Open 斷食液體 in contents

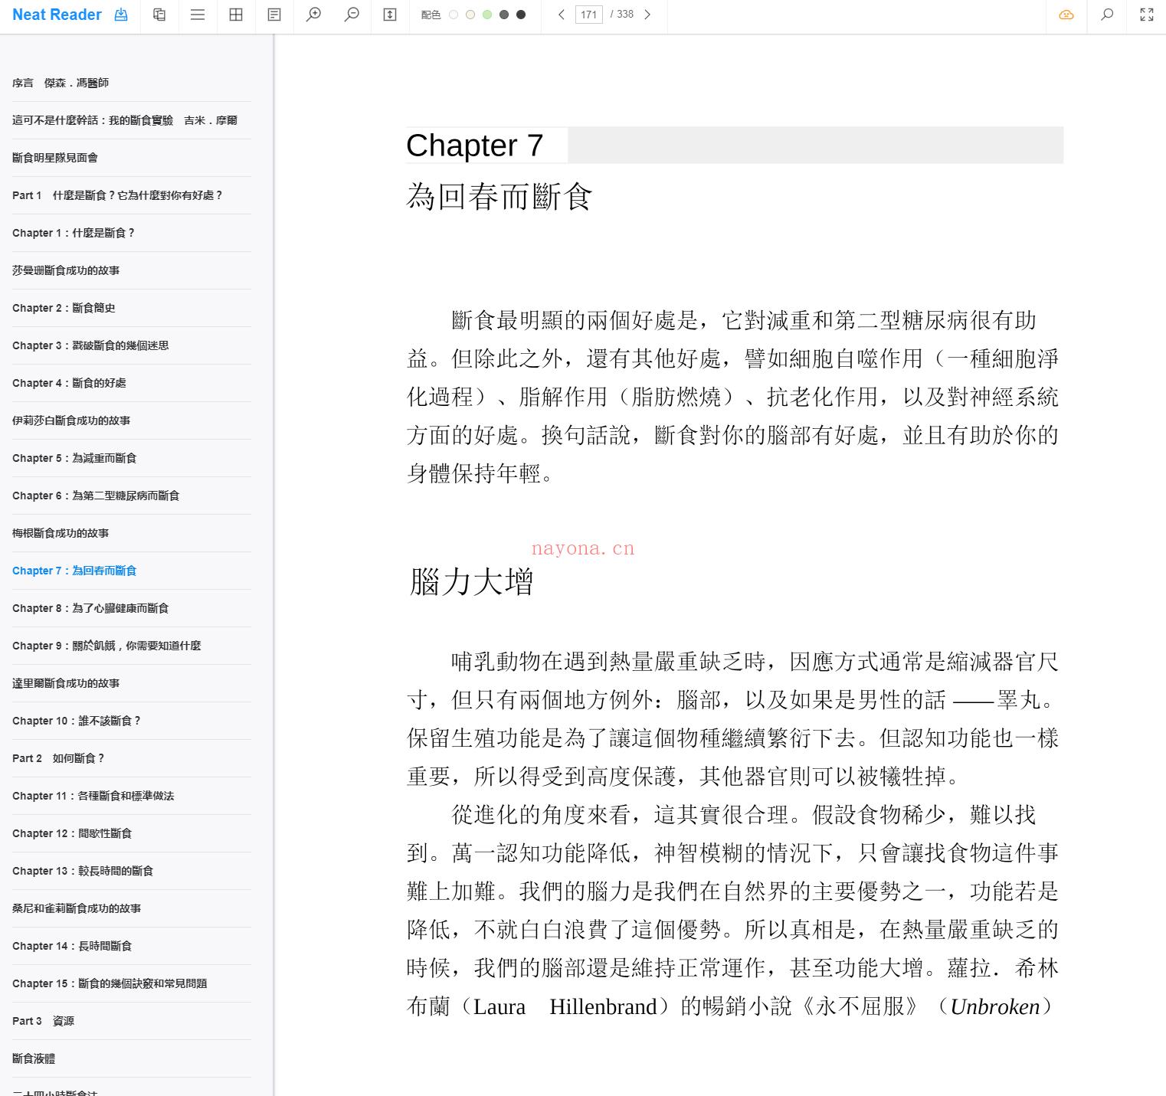[x=132, y=1058]
